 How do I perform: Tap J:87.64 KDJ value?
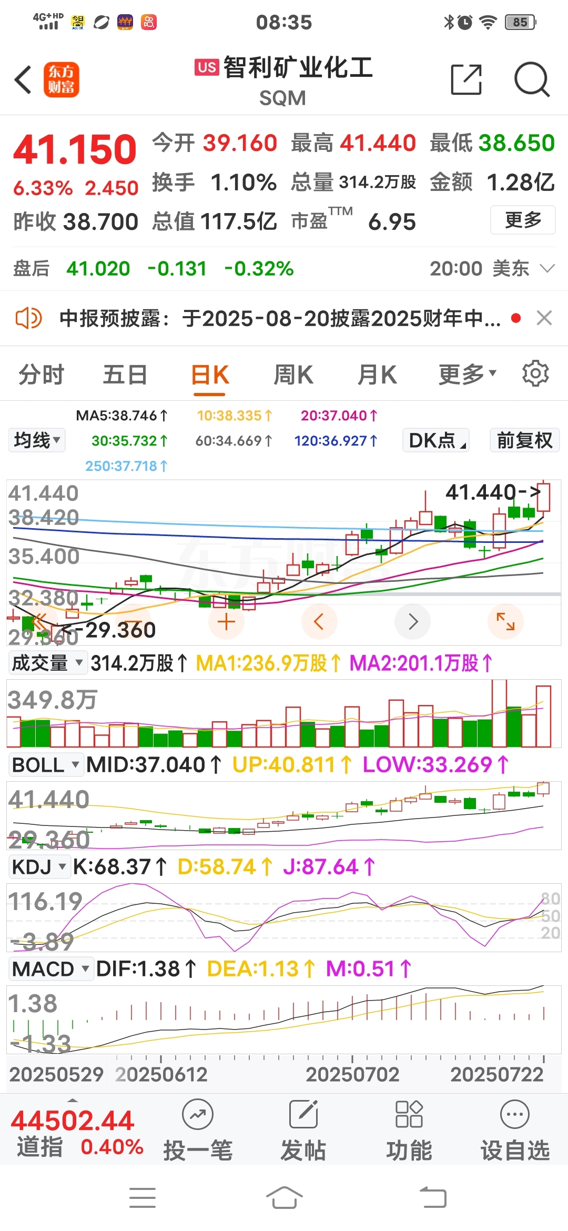pyautogui.click(x=329, y=866)
